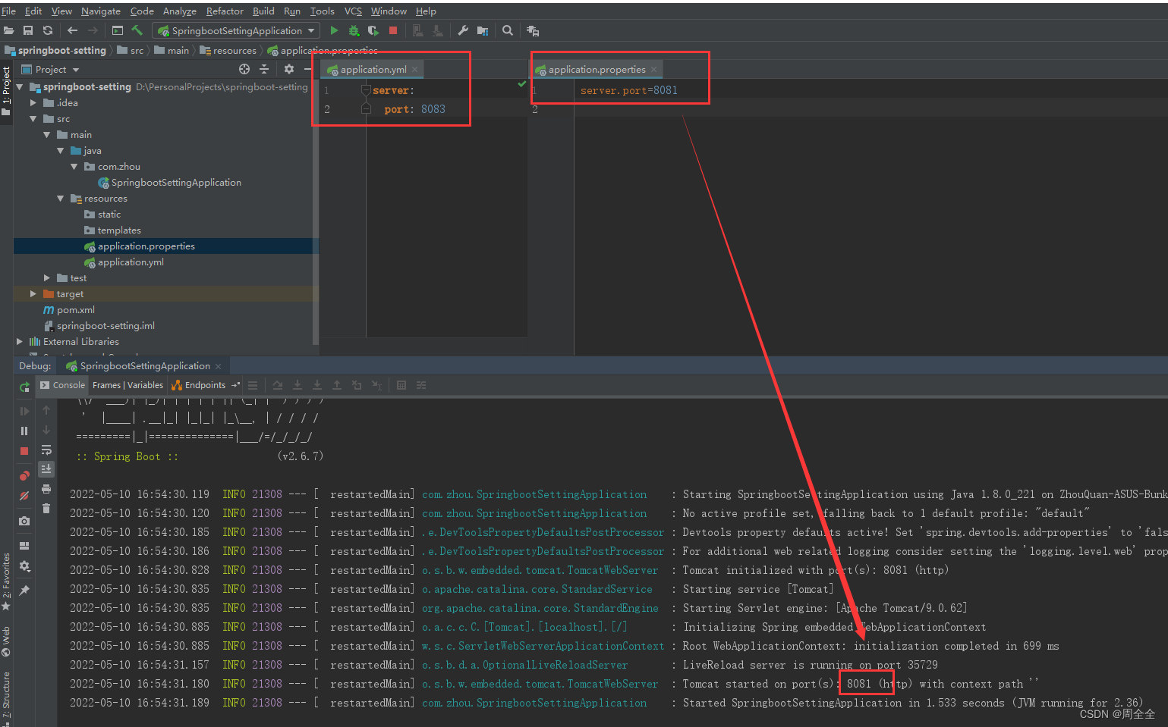
Task: Toggle Scroll to End in console
Action: click(46, 469)
